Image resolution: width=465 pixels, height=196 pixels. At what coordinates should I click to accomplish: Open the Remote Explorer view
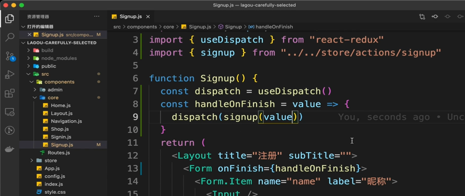click(10, 112)
